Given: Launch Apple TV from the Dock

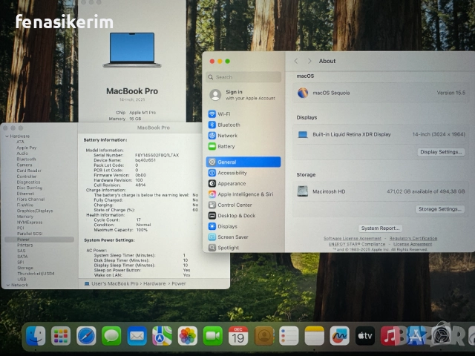Looking at the screenshot, I should pyautogui.click(x=364, y=336).
